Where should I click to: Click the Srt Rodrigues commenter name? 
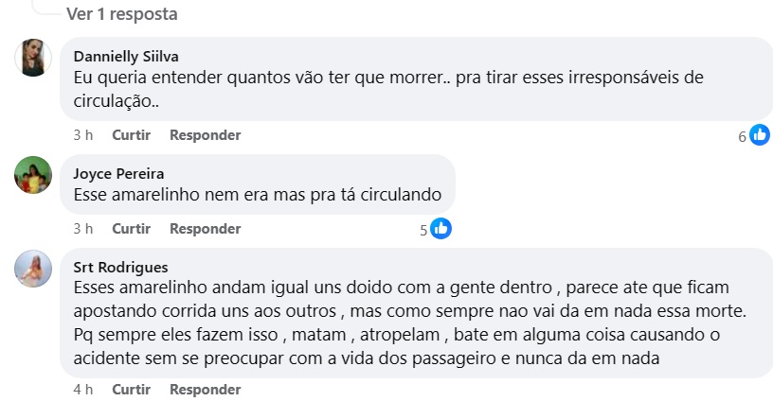click(x=120, y=267)
